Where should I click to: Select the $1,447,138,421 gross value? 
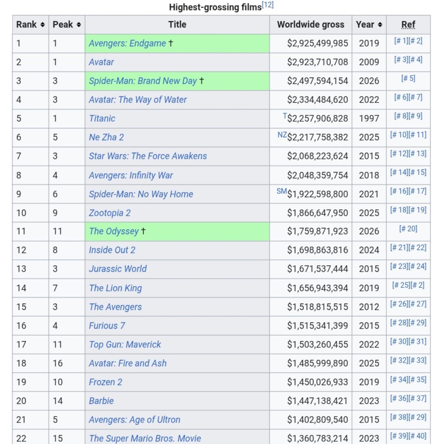point(317,401)
